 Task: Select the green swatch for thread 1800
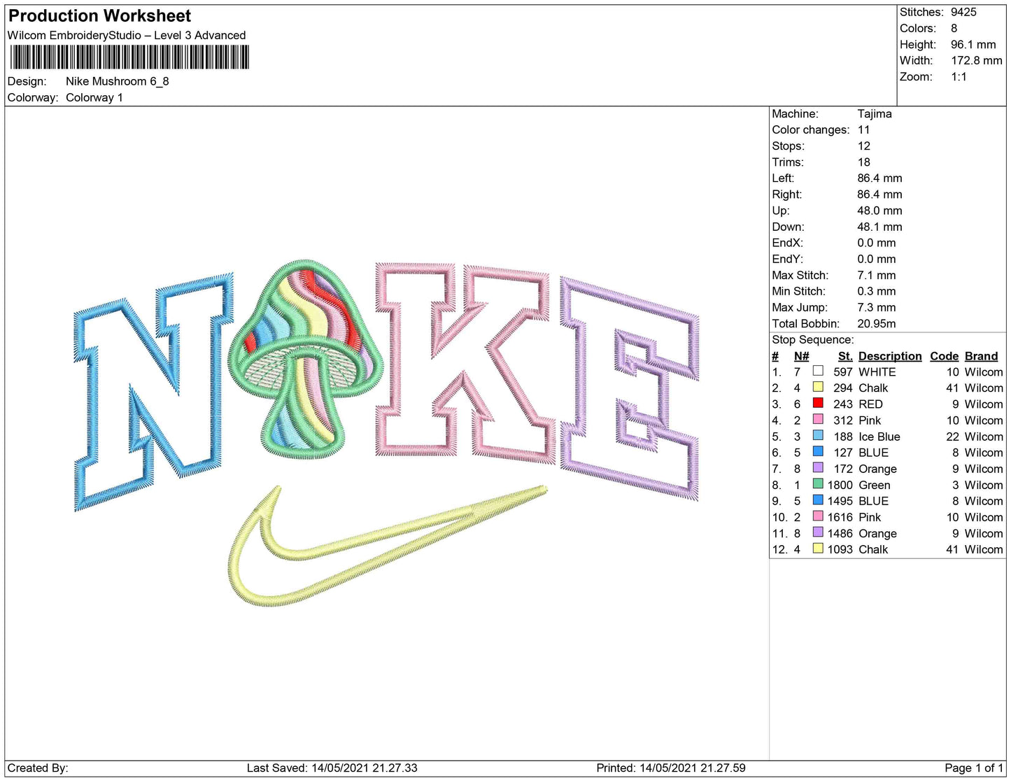pyautogui.click(x=817, y=483)
